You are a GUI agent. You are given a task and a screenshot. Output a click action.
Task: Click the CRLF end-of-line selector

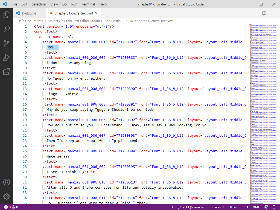point(245,207)
